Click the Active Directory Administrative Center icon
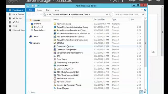Viewport: 168px width, 94px height. [55, 27]
